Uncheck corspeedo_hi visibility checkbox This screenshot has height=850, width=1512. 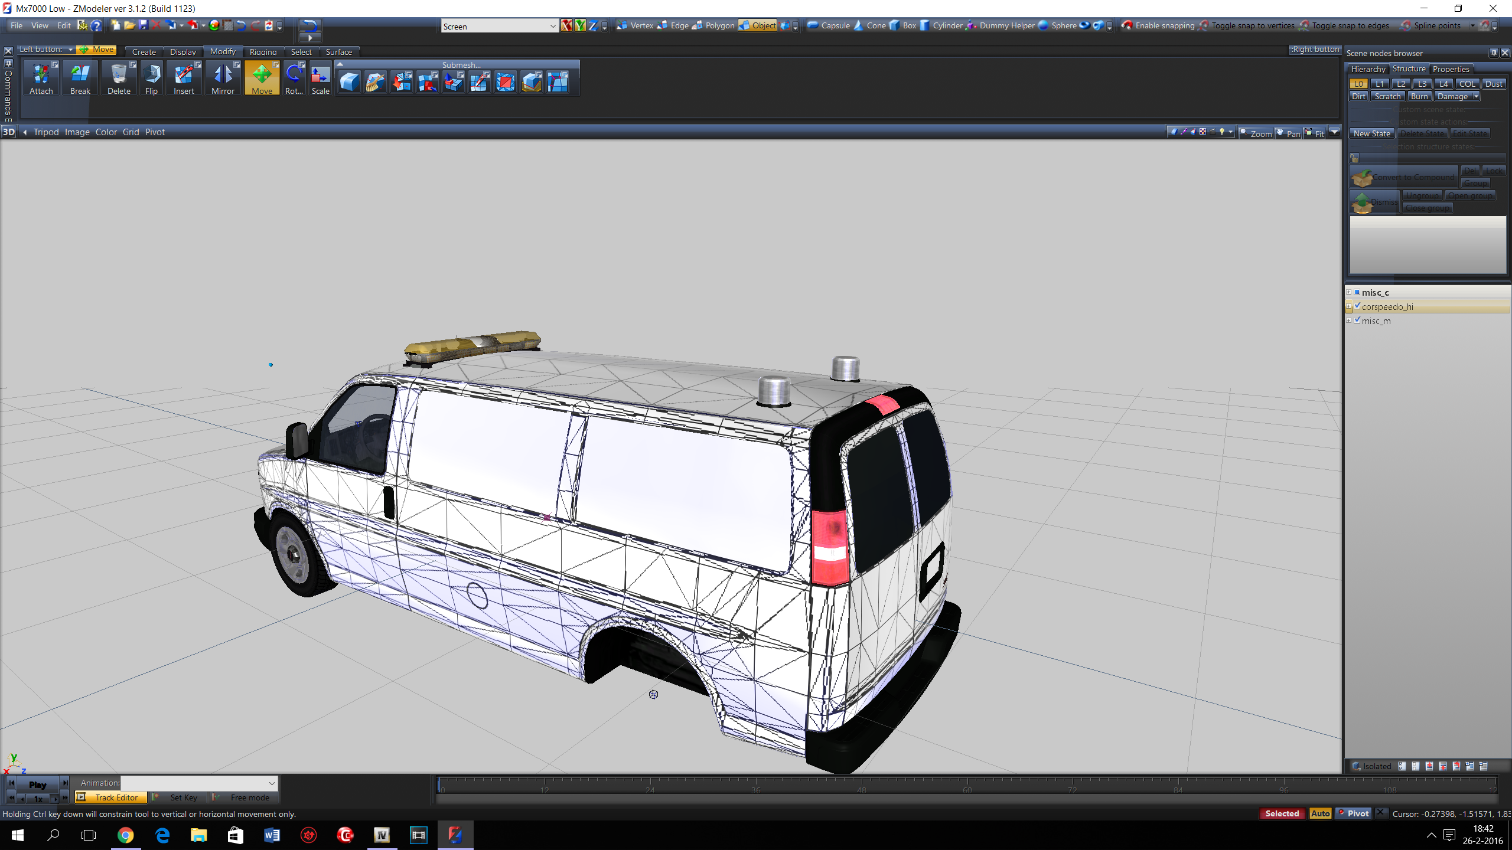point(1357,306)
